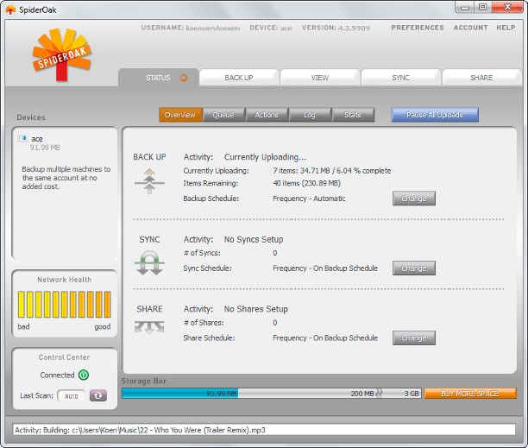Viewport: 528px width, 448px height.
Task: Click the 200 MB storage marker label
Action: tap(362, 394)
